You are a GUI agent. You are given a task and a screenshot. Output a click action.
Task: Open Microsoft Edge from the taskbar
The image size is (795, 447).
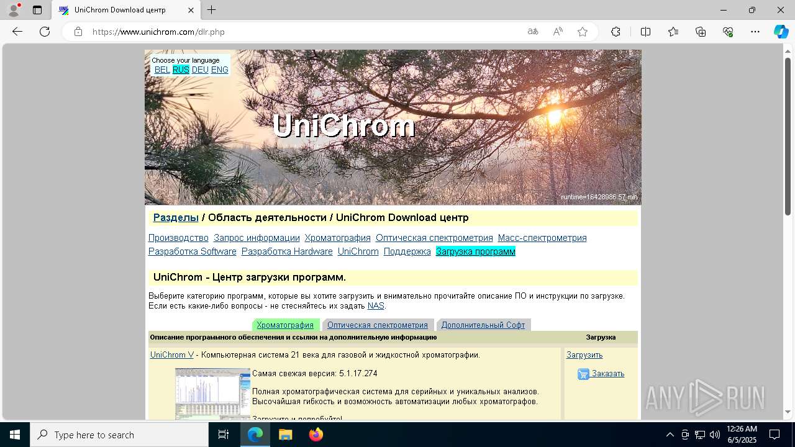coord(255,435)
